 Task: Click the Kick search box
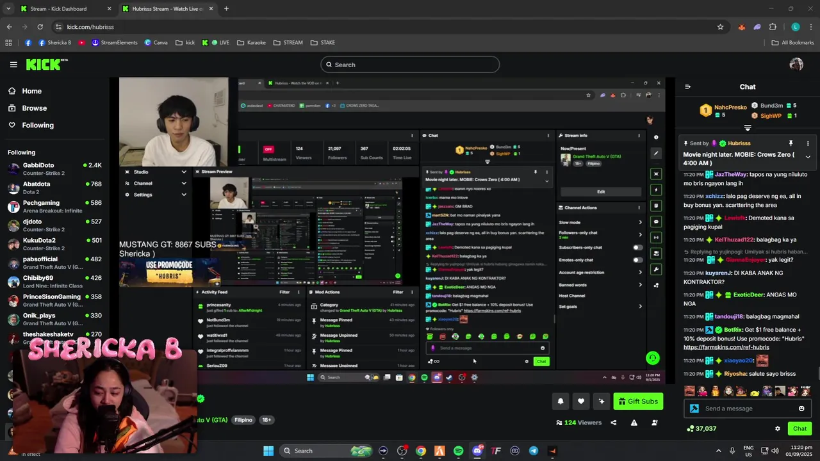tap(410, 65)
